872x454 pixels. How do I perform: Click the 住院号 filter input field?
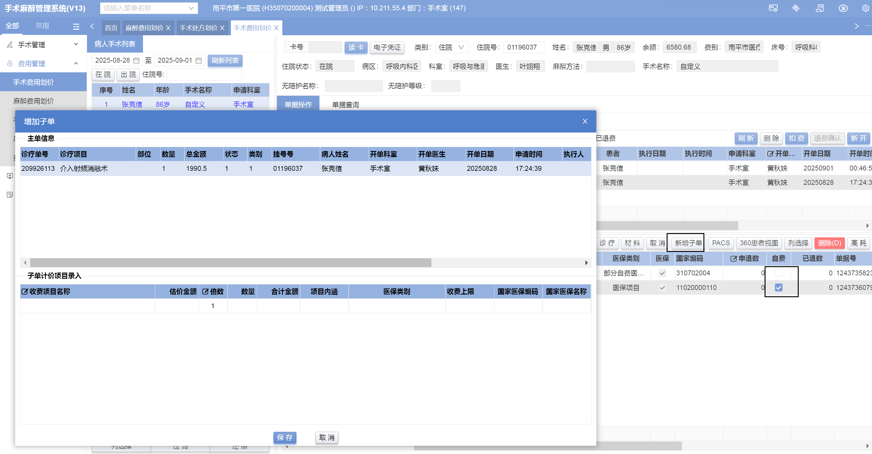204,74
